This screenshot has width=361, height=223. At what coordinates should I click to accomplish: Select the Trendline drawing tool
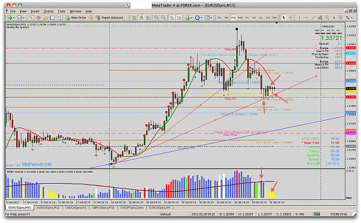pyautogui.click(x=313, y=18)
